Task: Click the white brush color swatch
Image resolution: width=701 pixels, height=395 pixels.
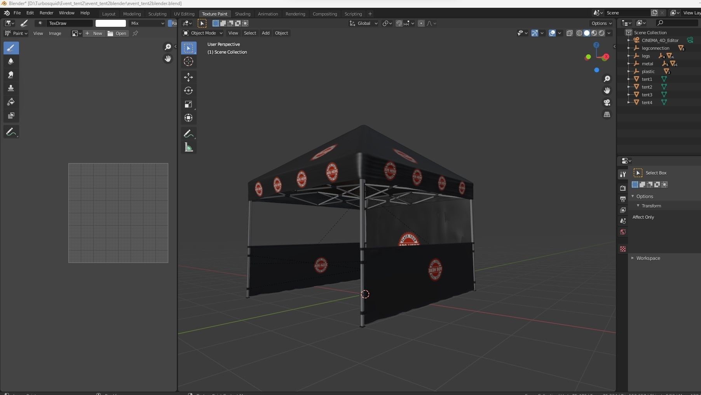Action: pyautogui.click(x=111, y=23)
